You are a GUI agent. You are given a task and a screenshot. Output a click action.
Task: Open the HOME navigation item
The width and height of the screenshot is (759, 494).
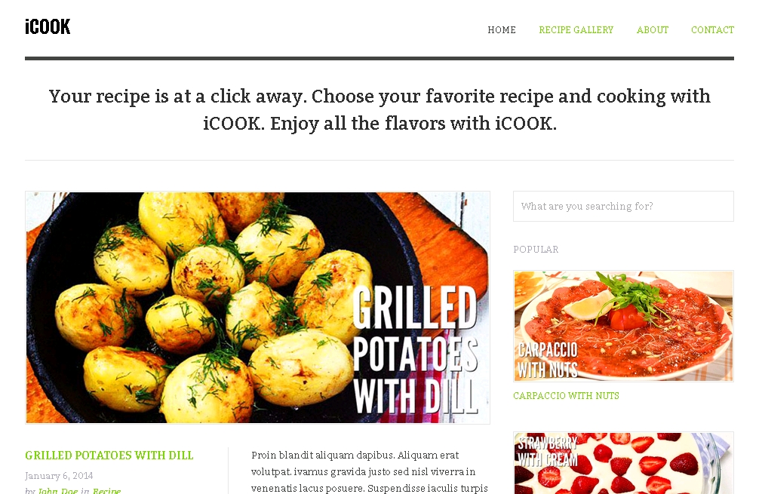tap(502, 30)
